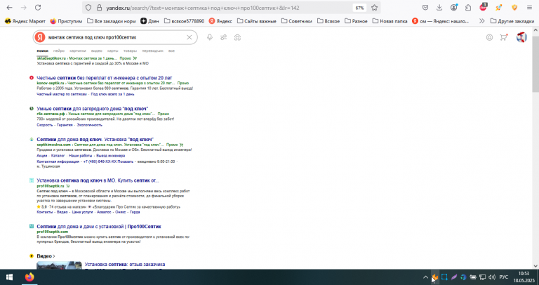Reset the 67% zoom level indicator
Screen dimensions: 539x285
coord(359,8)
